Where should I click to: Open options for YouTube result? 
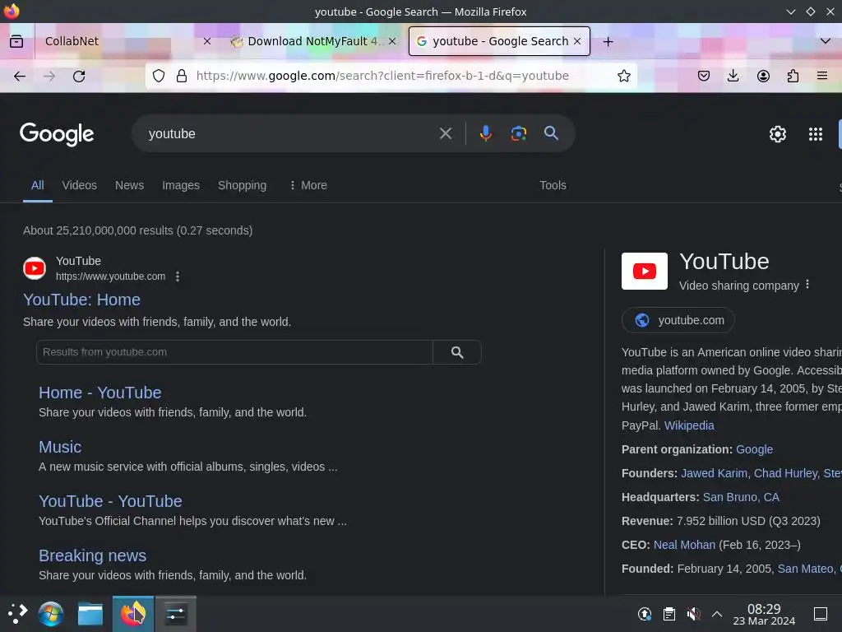click(x=178, y=276)
